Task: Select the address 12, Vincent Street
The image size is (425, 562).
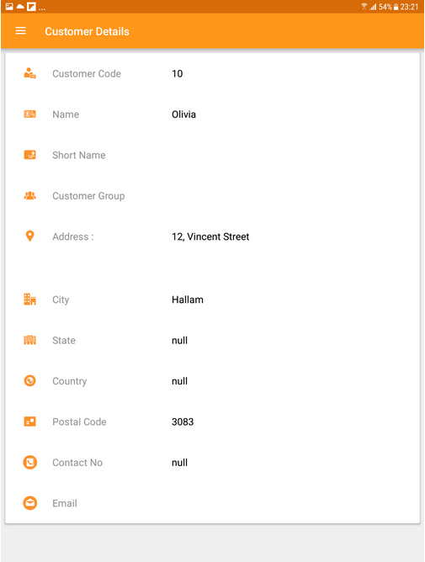Action: (210, 236)
